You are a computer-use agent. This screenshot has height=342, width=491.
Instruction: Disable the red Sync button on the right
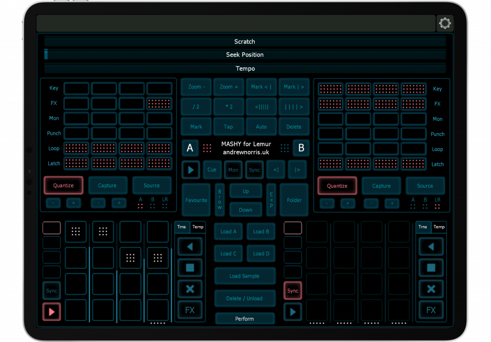pos(292,291)
